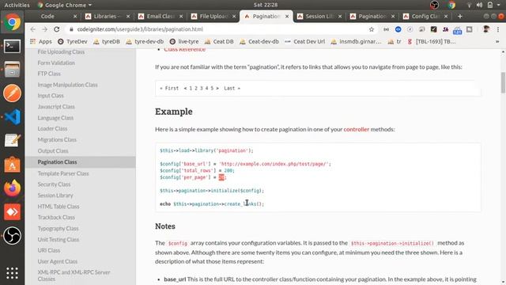Open Unit Testing Class in sidebar
Viewport: 506px width, 285px height.
tap(58, 239)
